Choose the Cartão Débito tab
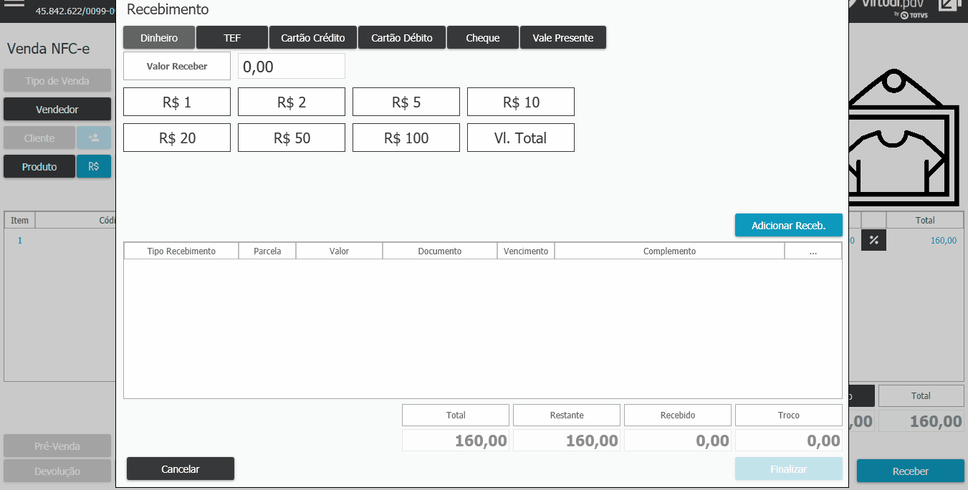The width and height of the screenshot is (968, 490). (x=402, y=38)
